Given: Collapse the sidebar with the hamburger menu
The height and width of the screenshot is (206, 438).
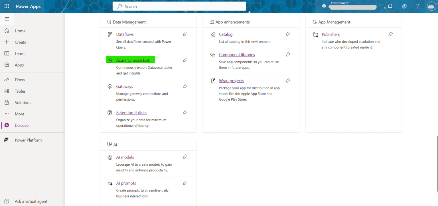Looking at the screenshot, I should [7, 19].
